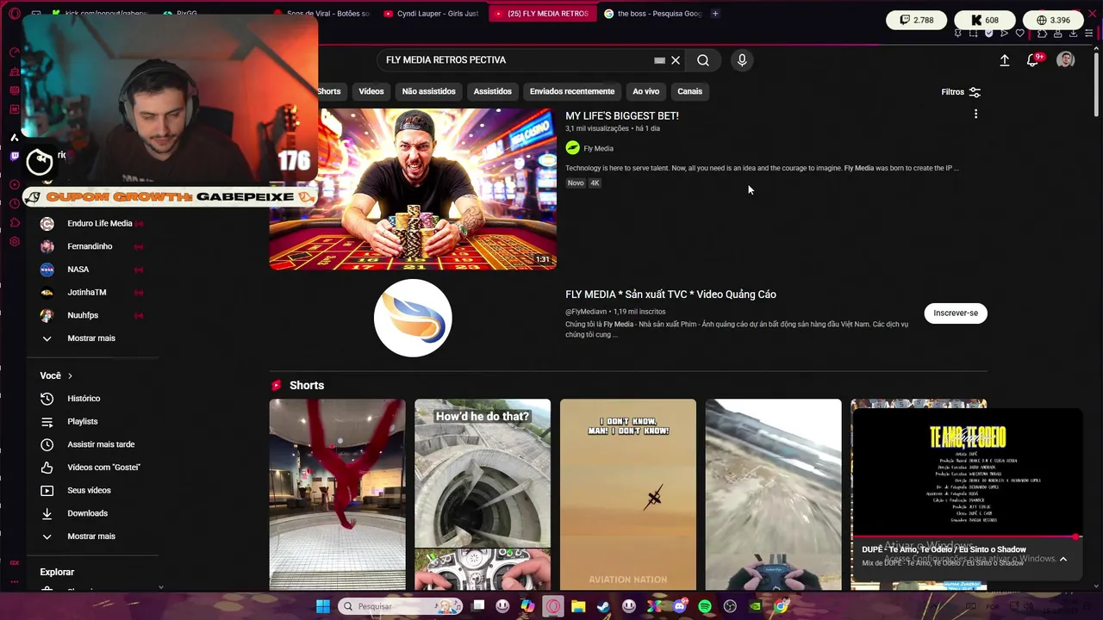The width and height of the screenshot is (1103, 620).
Task: Open Opera sidebar history clock icon
Action: pyautogui.click(x=15, y=204)
